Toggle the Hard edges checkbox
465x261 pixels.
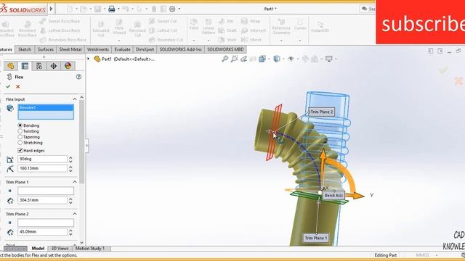tap(20, 151)
